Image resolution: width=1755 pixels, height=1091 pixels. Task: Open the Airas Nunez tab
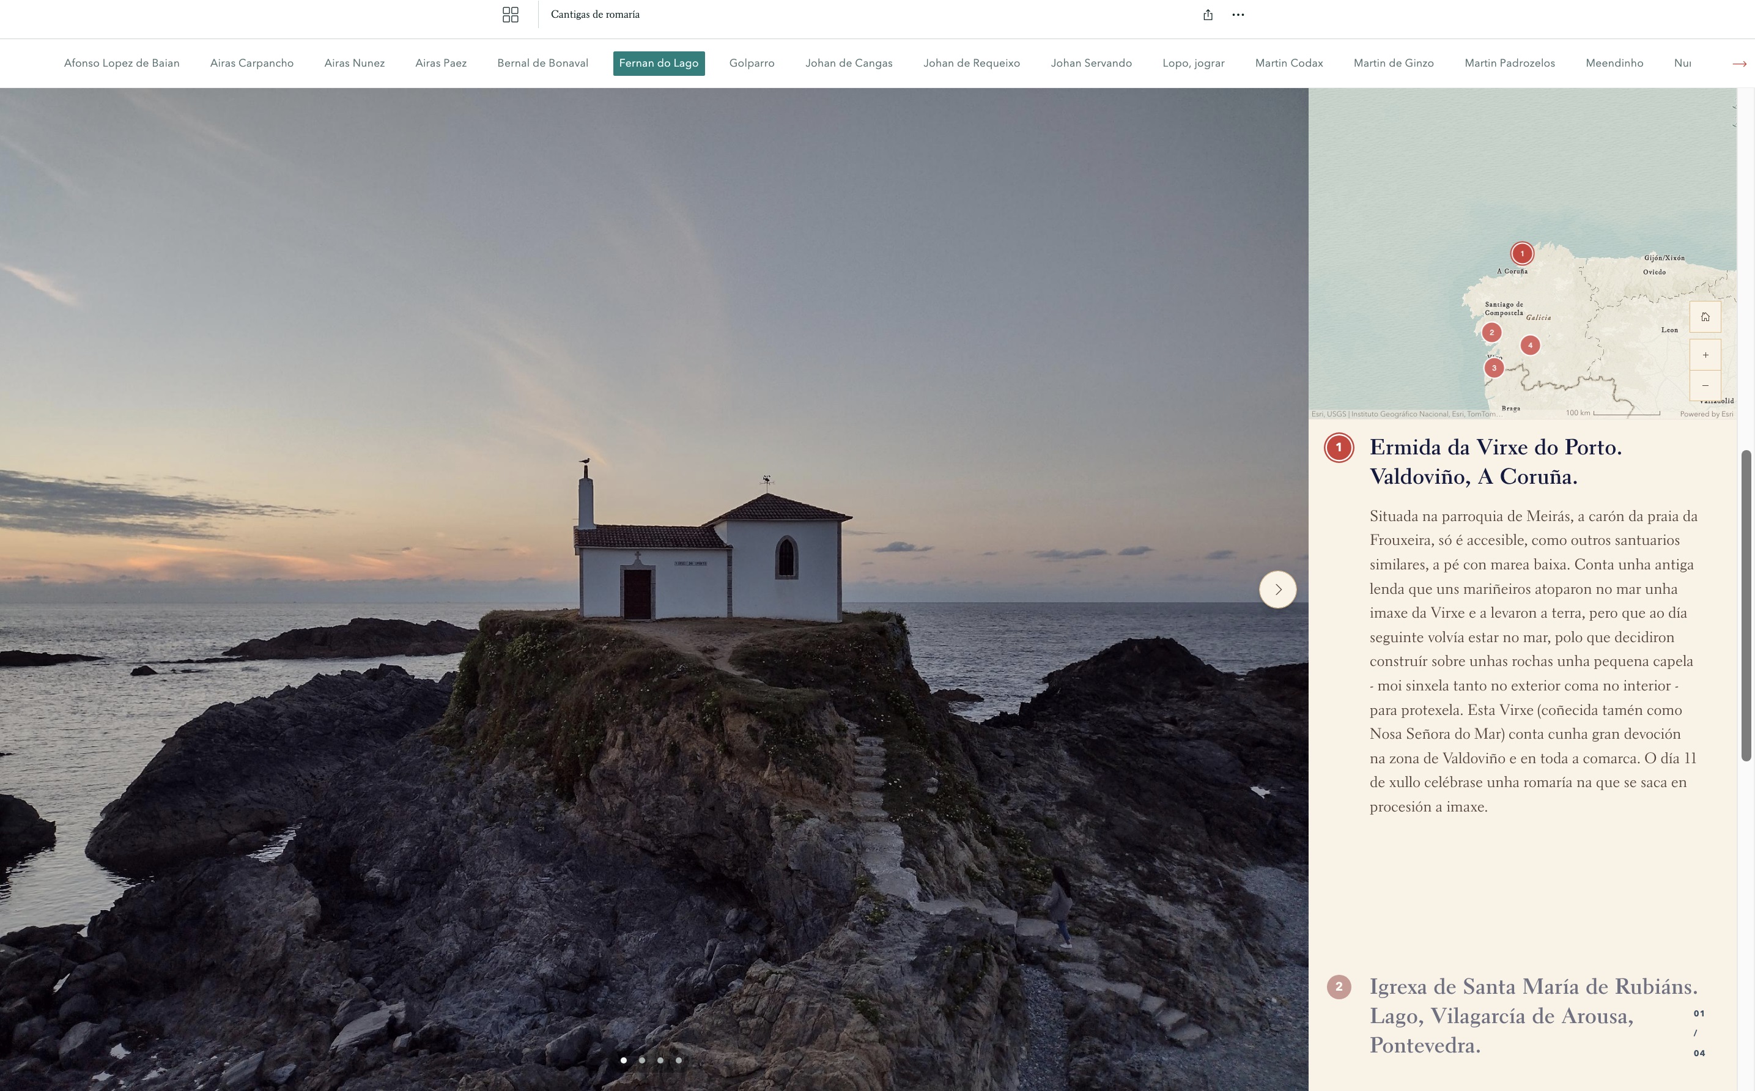(354, 63)
